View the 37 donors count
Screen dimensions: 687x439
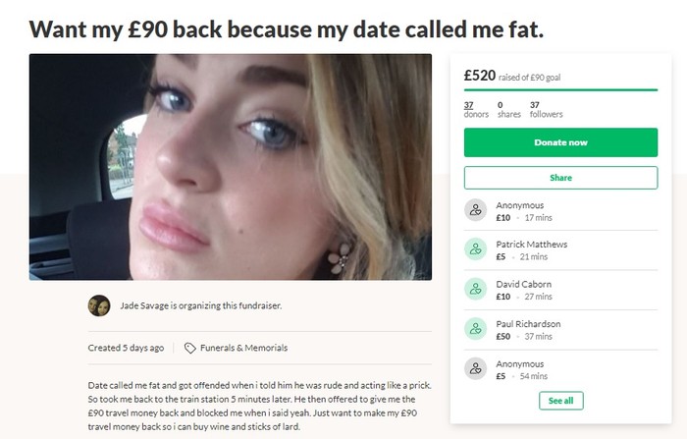(469, 109)
